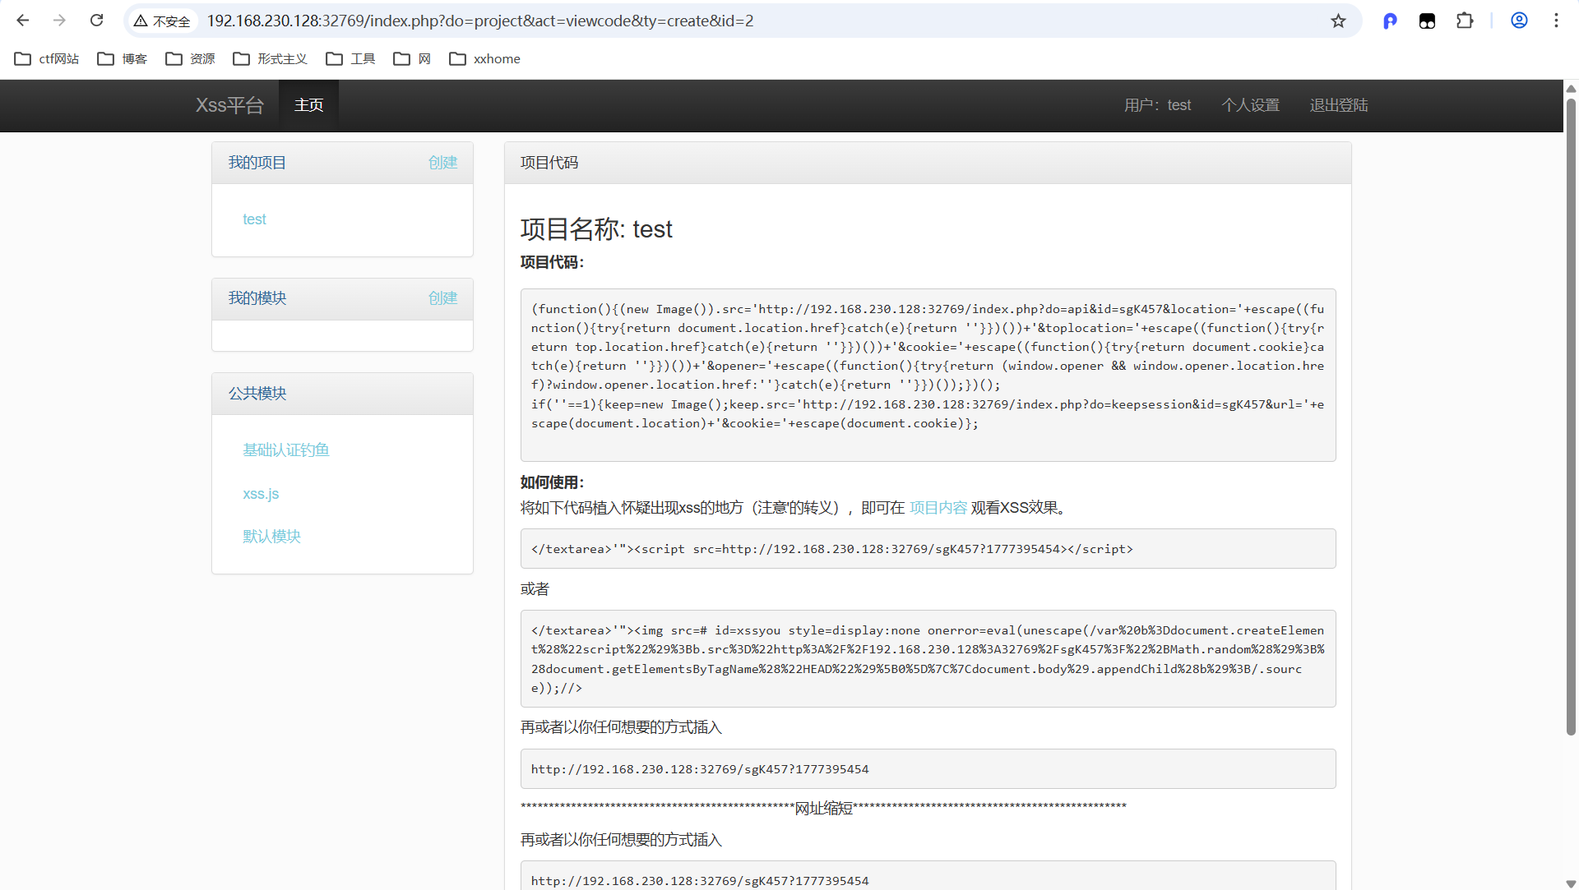
Task: Open the 默认模块 public module
Action: pos(271,537)
